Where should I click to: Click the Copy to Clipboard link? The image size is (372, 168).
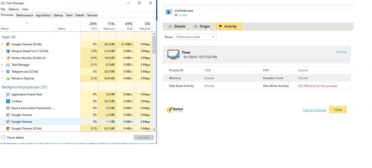(x=314, y=110)
